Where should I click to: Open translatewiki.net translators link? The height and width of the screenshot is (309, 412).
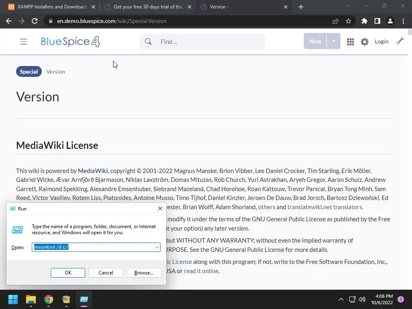pyautogui.click(x=325, y=207)
